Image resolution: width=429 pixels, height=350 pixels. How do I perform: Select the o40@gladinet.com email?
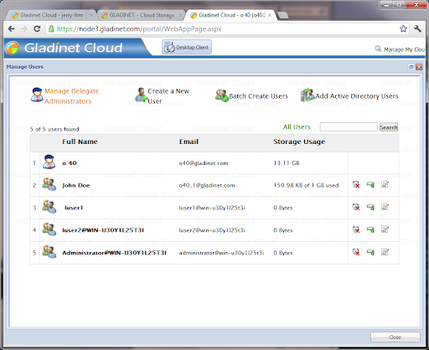pos(204,163)
